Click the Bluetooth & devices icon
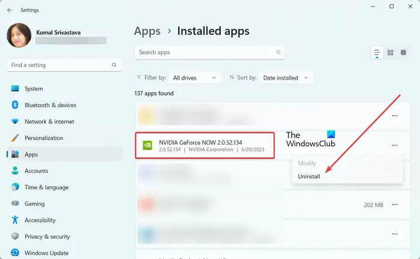The image size is (420, 259). (15, 105)
